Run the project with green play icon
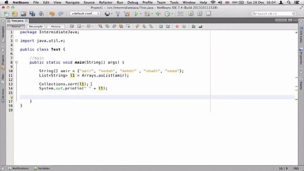The image size is (304, 171). 136,14
